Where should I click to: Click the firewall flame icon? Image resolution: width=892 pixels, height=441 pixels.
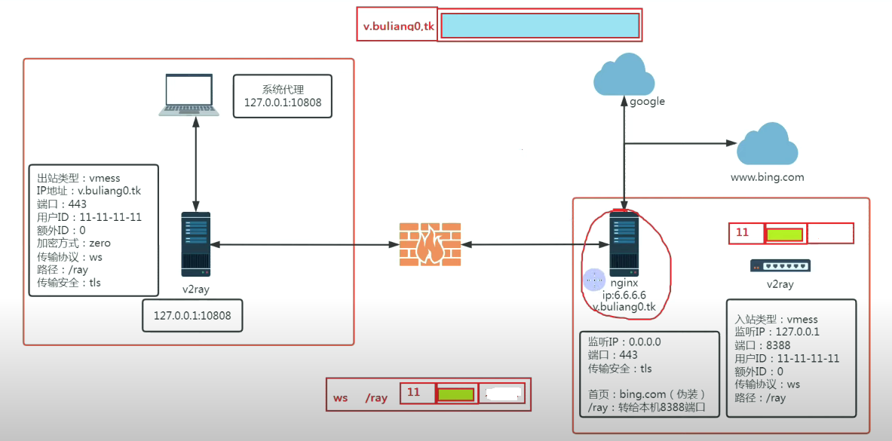click(429, 244)
